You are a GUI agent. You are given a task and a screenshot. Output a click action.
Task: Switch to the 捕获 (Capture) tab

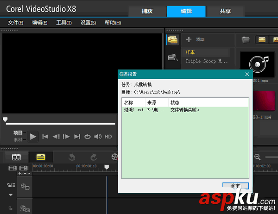pyautogui.click(x=147, y=11)
